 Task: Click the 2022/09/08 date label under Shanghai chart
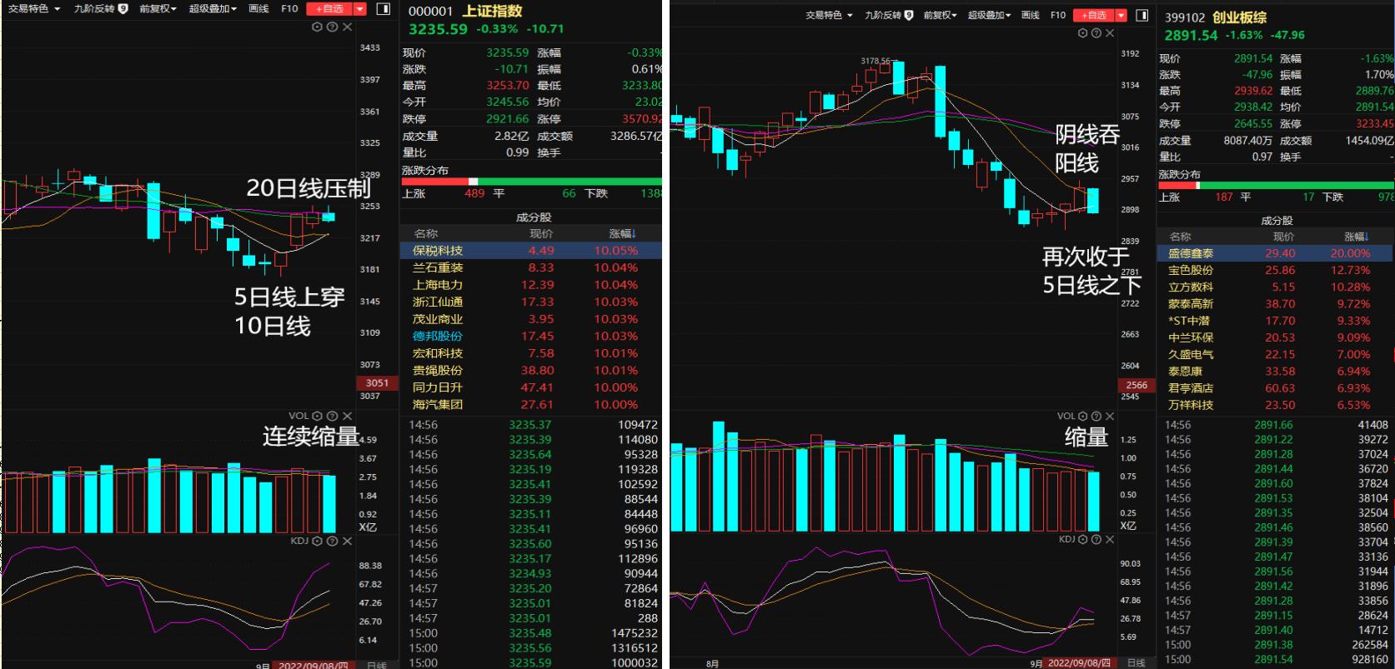tap(314, 665)
